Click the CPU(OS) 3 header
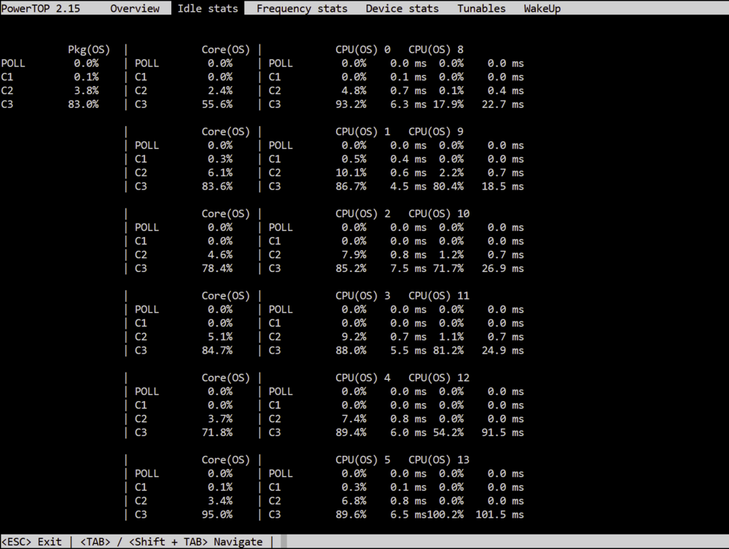 363,296
